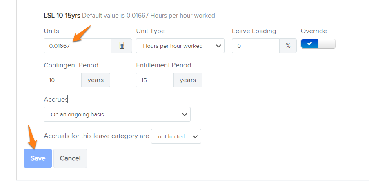Focus the Units field showing 0.01667
The image size is (369, 189).
click(x=78, y=46)
